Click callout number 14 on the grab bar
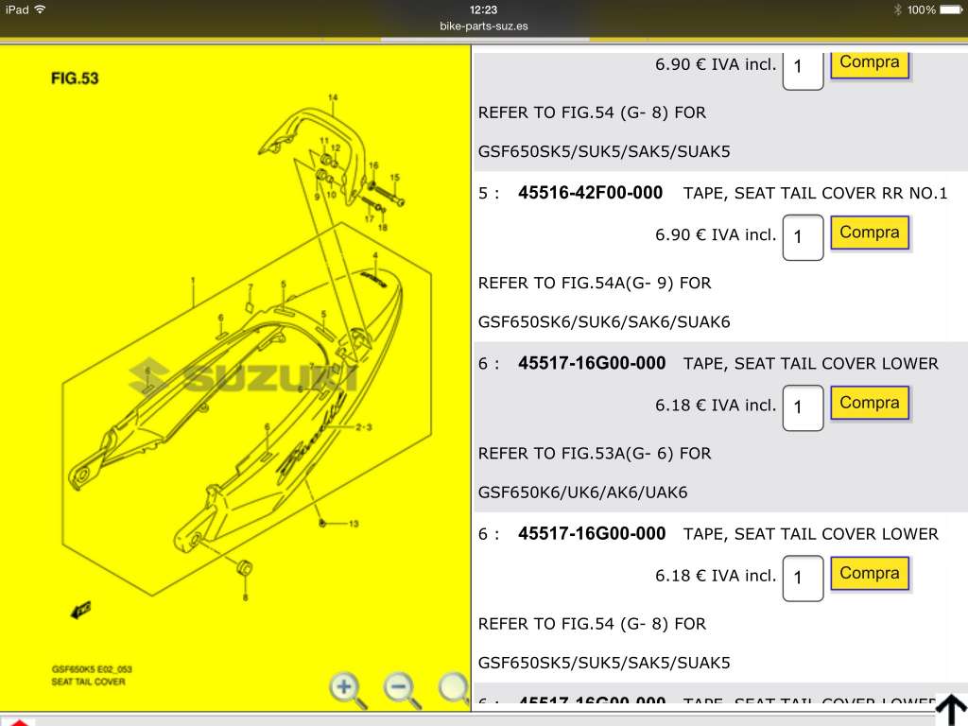The height and width of the screenshot is (726, 968). coord(333,97)
